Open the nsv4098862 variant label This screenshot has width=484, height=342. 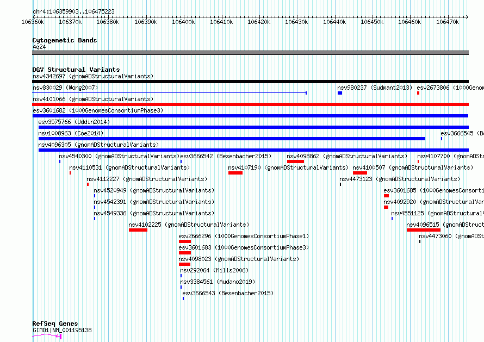coord(347,156)
